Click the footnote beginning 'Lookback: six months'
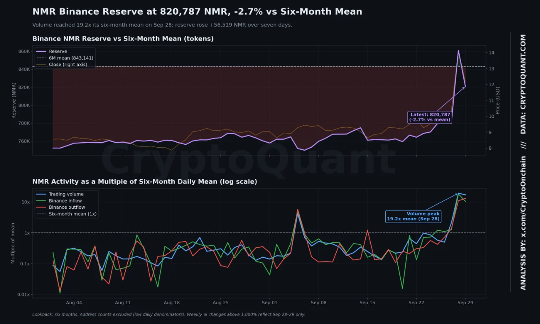The height and width of the screenshot is (324, 540). [169, 314]
